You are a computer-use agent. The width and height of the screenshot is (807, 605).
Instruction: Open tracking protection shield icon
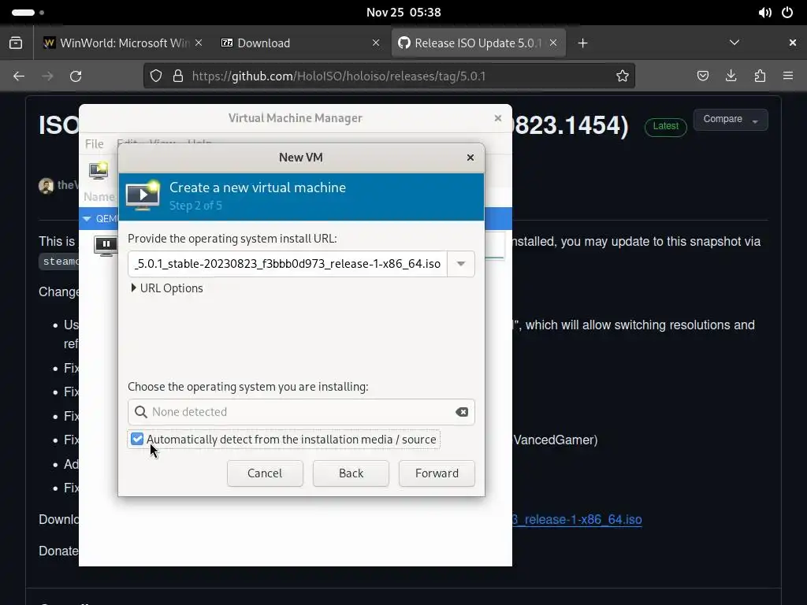point(156,76)
